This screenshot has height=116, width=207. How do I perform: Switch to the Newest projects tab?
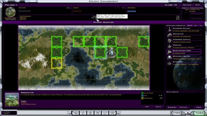(190, 25)
